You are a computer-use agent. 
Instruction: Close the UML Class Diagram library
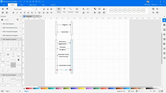click(x=20, y=24)
